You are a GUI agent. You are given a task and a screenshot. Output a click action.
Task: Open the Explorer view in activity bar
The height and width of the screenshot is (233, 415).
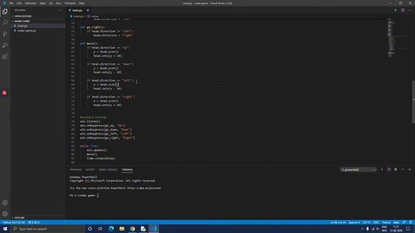coord(5,12)
